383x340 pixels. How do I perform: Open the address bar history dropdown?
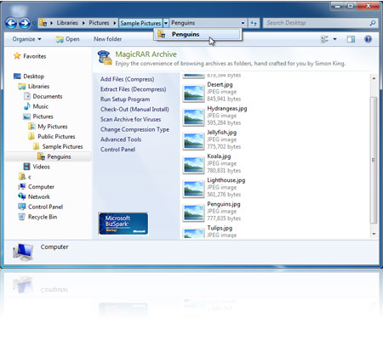tap(243, 23)
